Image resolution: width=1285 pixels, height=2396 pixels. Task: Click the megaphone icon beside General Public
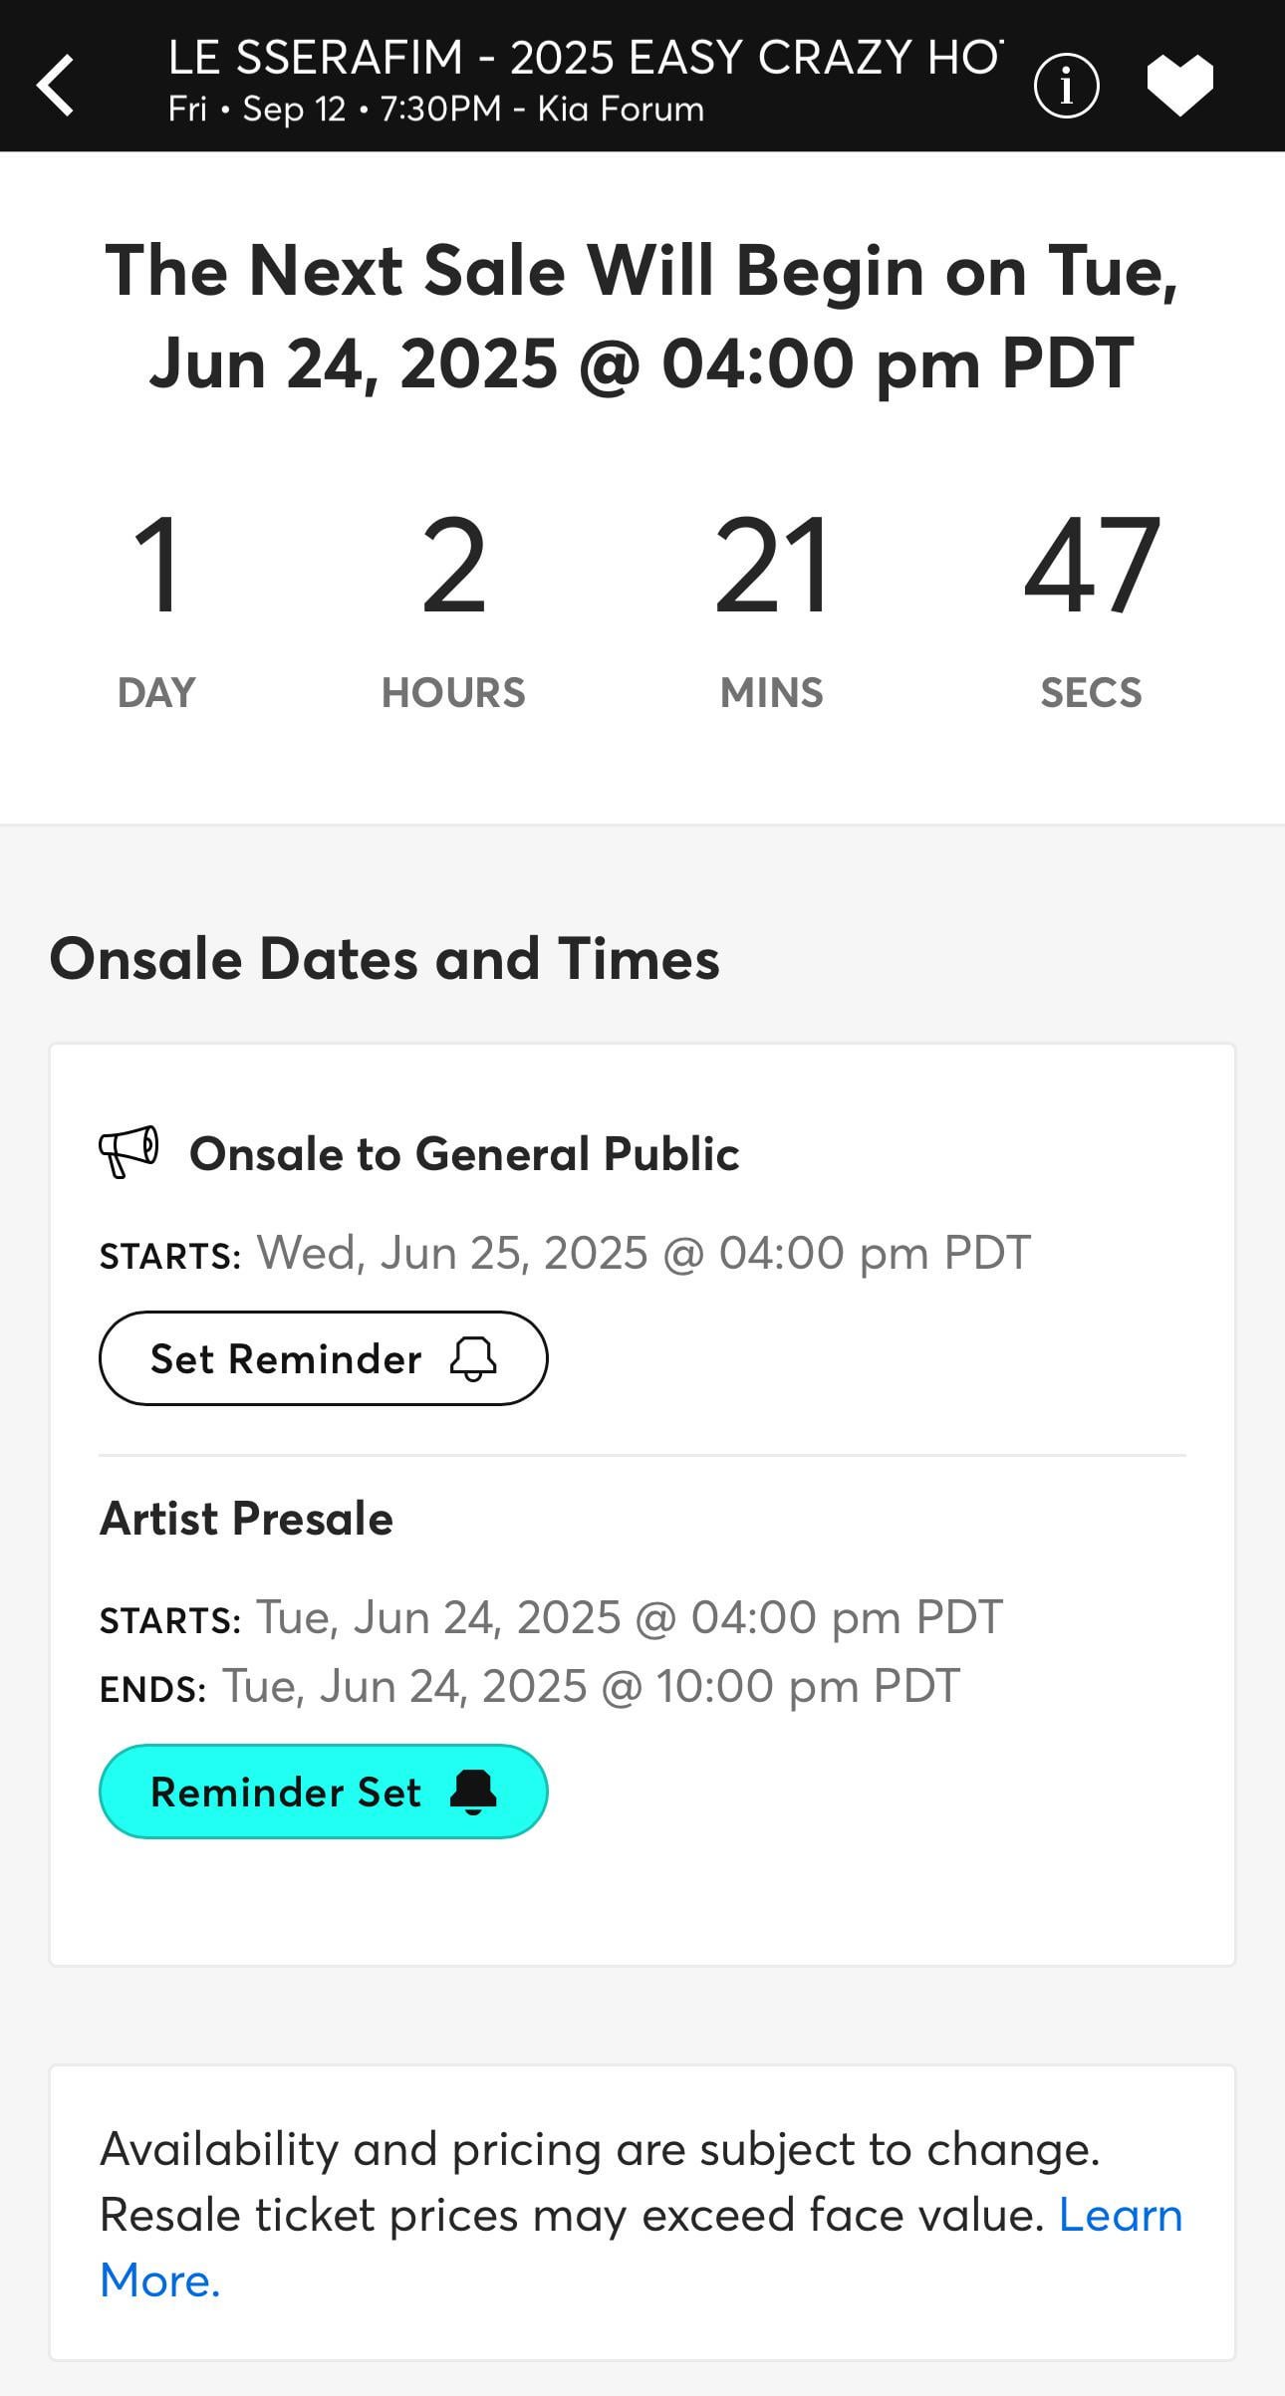pyautogui.click(x=128, y=1152)
